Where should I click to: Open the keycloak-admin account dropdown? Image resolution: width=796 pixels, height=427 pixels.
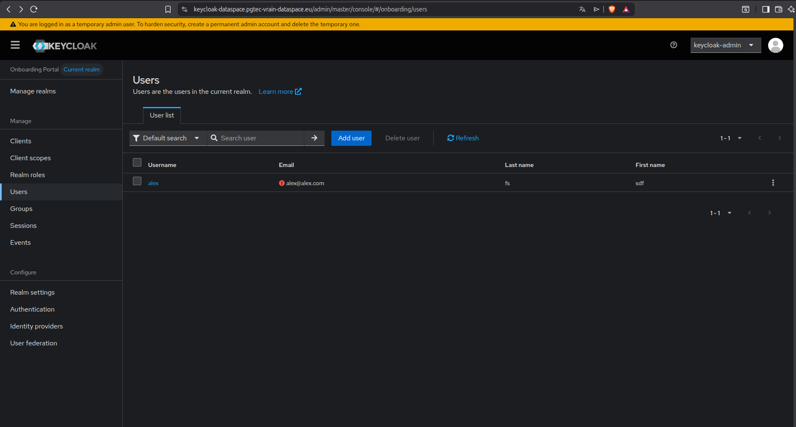tap(725, 45)
